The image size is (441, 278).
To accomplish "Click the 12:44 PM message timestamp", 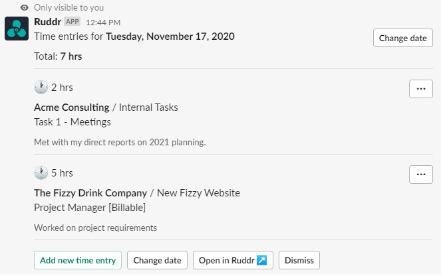I will pos(103,22).
